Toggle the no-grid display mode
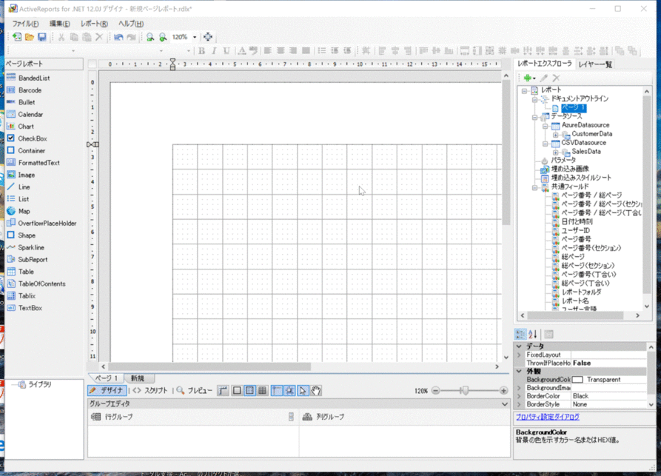 (237, 391)
